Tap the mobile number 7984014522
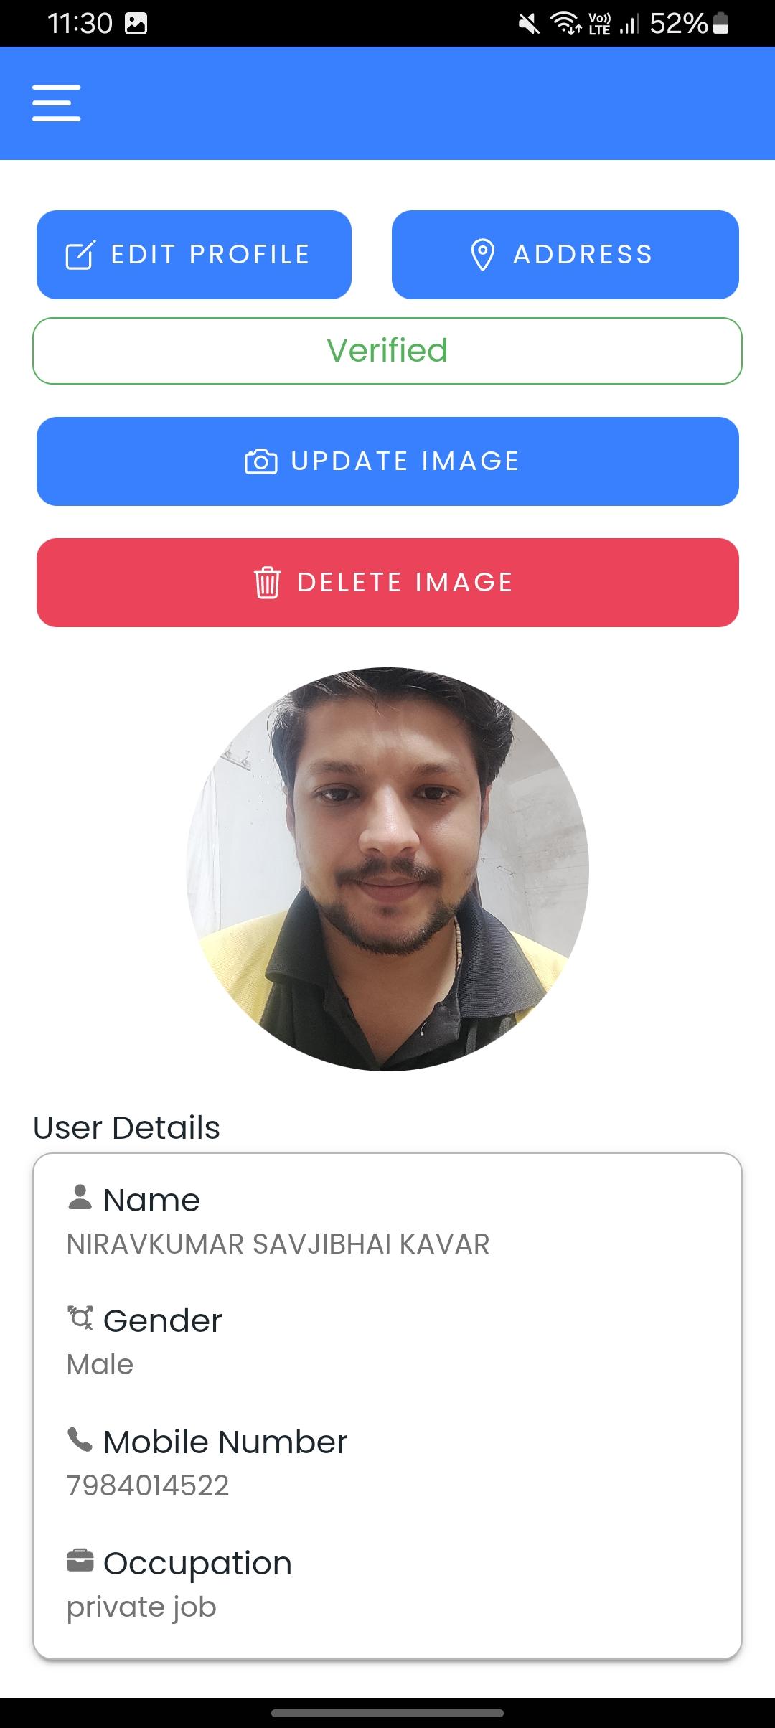 tap(148, 1485)
